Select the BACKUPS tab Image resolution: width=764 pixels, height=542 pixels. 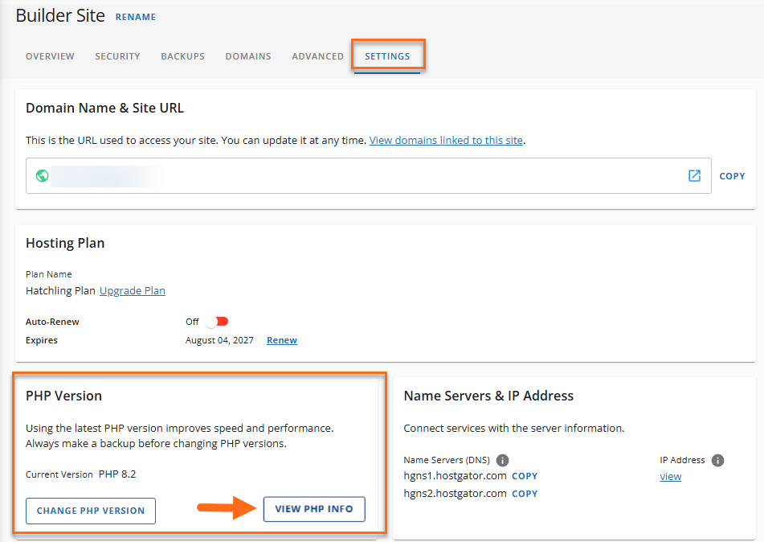(182, 56)
